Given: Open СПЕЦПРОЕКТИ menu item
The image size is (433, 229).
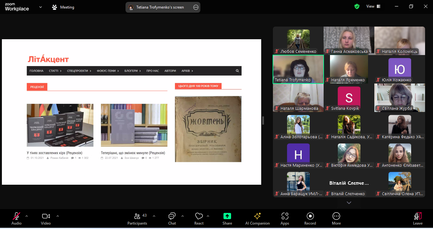Looking at the screenshot, I should click(79, 71).
